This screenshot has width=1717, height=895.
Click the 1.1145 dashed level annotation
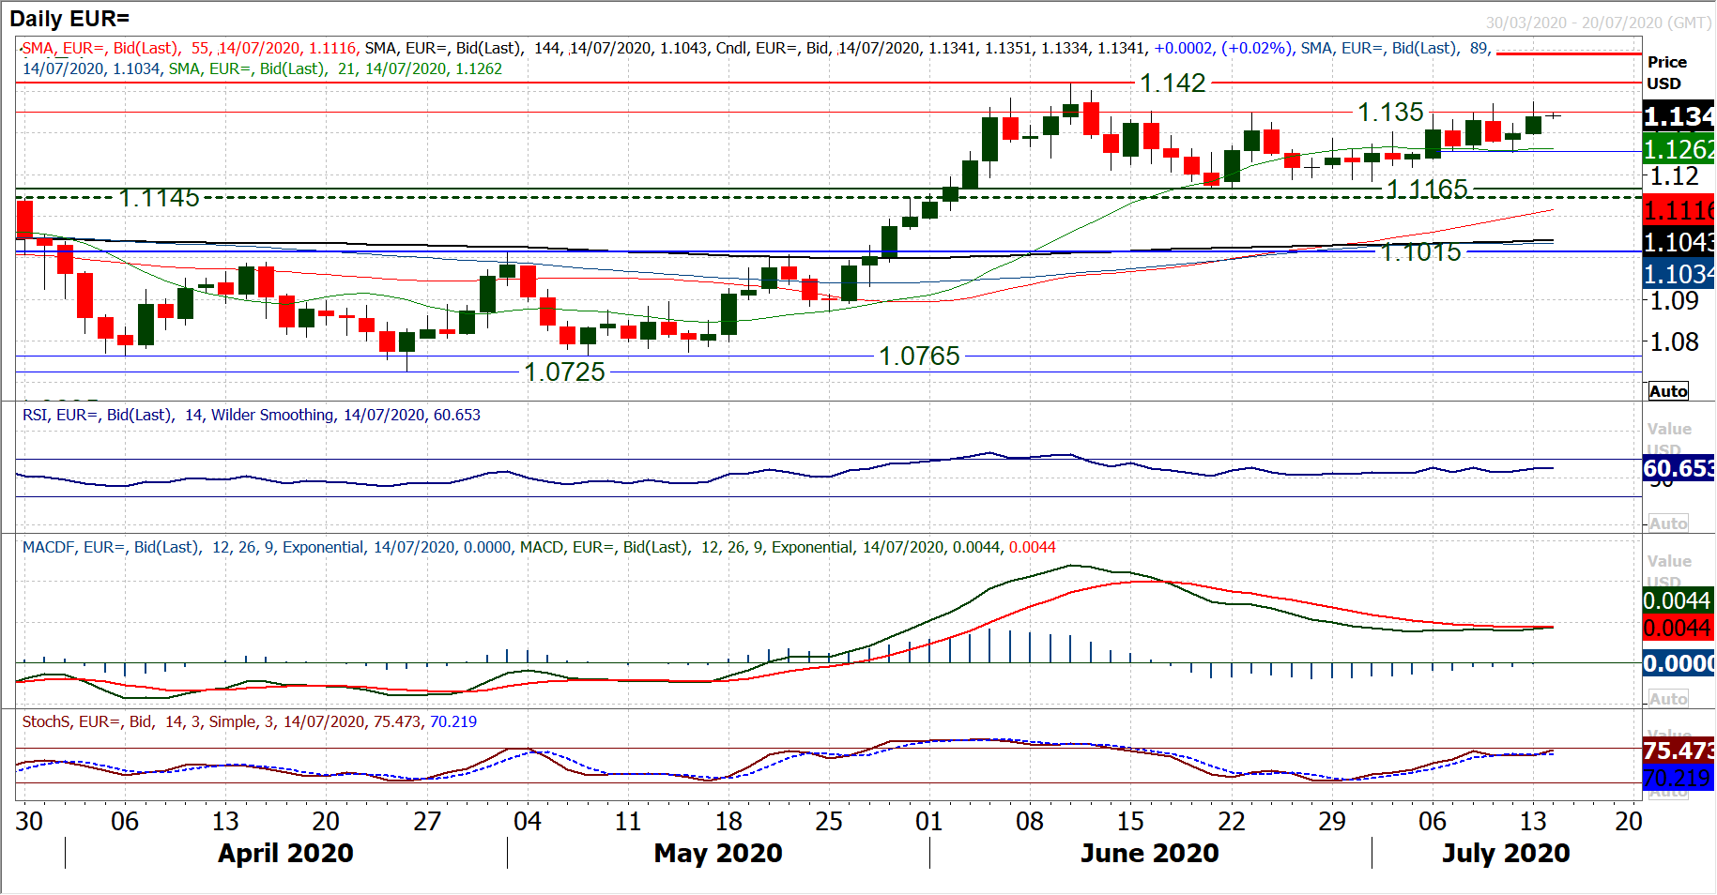(x=159, y=198)
